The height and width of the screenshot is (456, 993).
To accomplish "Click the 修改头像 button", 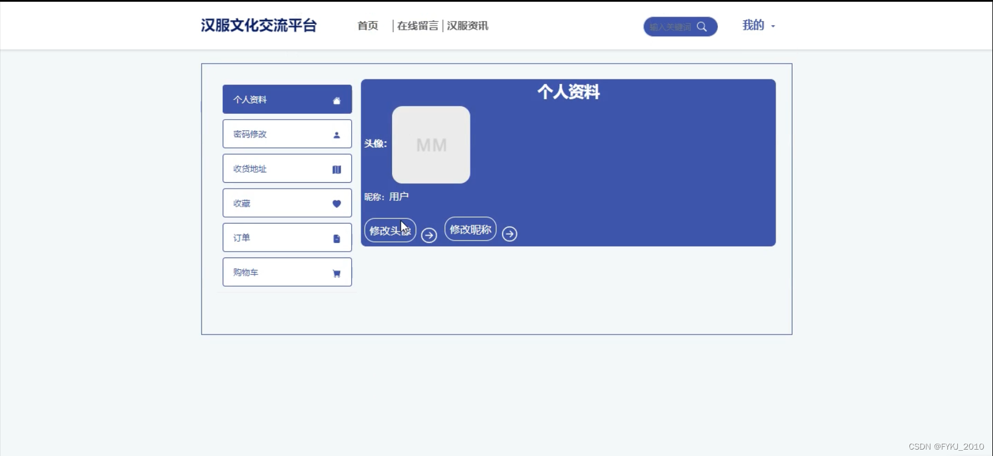I will 390,230.
